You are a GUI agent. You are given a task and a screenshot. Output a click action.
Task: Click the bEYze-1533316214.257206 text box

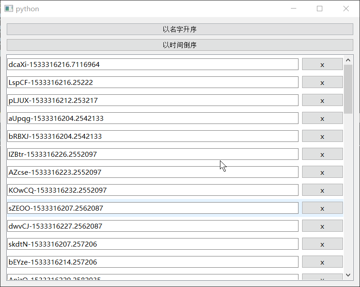(153, 262)
